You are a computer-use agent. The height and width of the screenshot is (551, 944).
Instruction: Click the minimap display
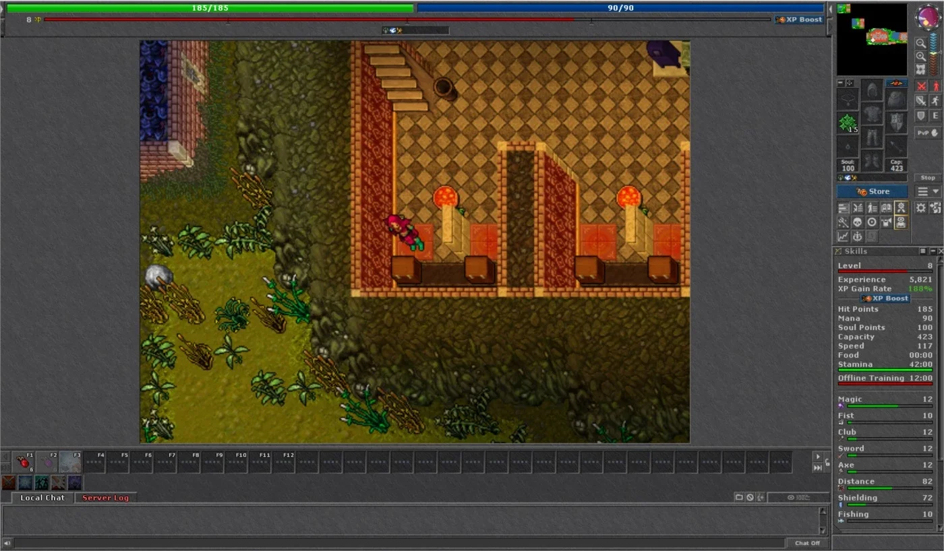click(x=872, y=40)
